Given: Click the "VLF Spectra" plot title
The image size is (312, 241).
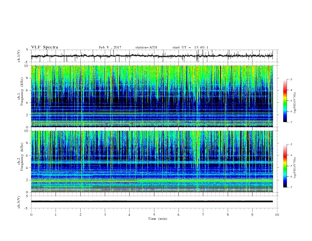Looking at the screenshot, I should [45, 47].
